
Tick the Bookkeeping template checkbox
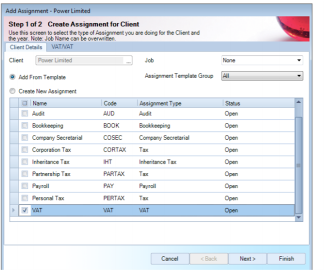coord(25,126)
